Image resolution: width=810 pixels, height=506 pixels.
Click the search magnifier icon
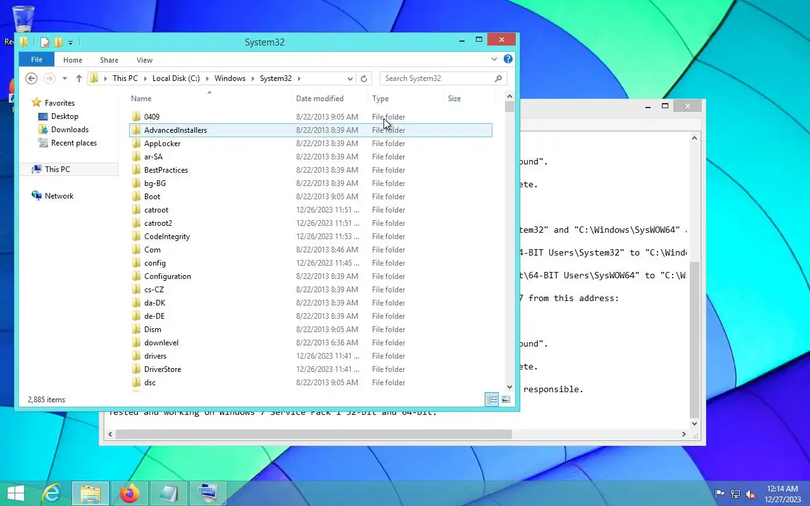[499, 78]
